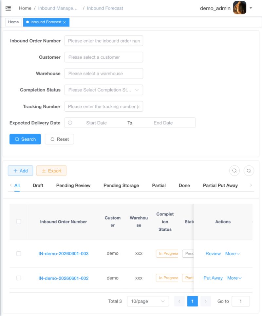
Task: Expand More menu for order 003
Action: pyautogui.click(x=233, y=254)
